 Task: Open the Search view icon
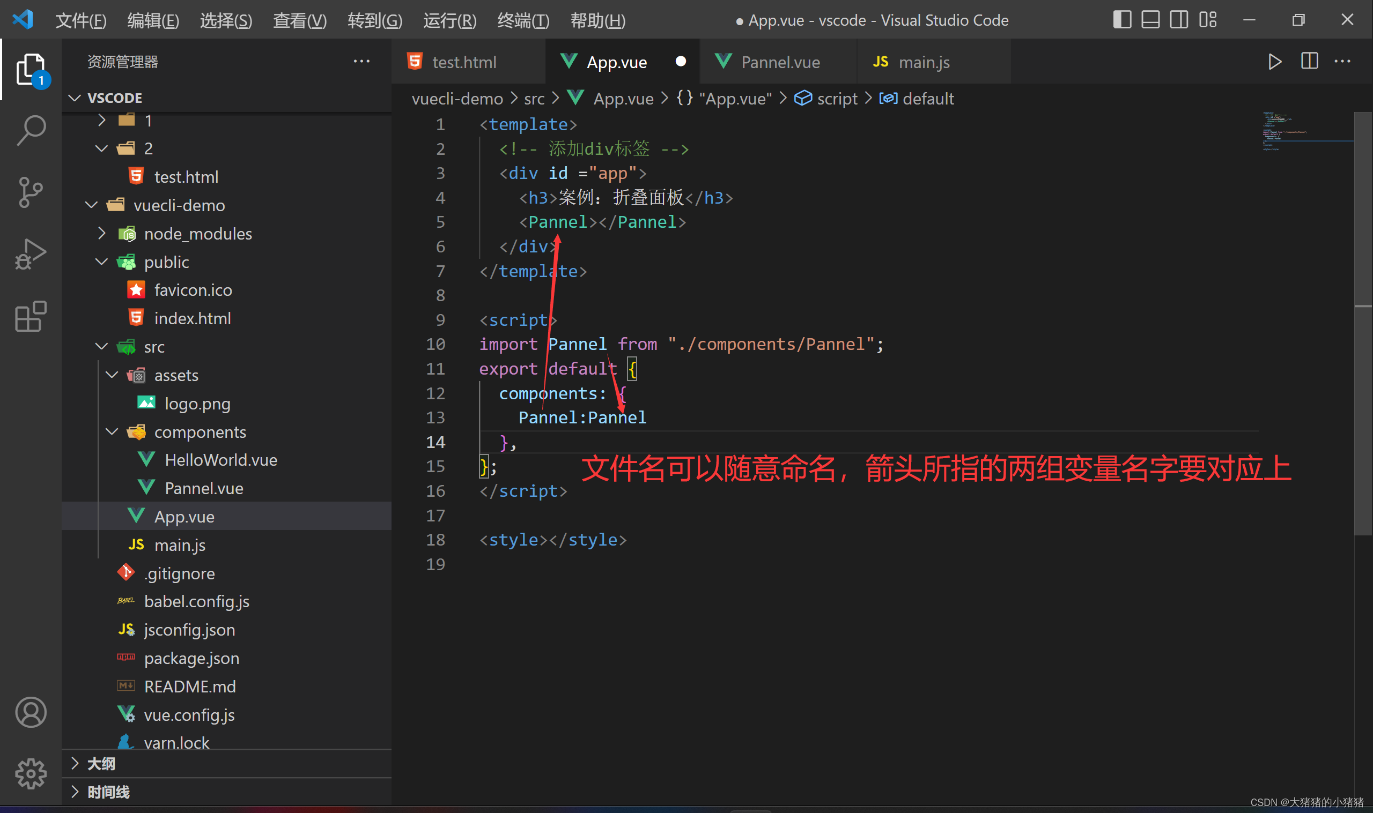click(x=31, y=130)
